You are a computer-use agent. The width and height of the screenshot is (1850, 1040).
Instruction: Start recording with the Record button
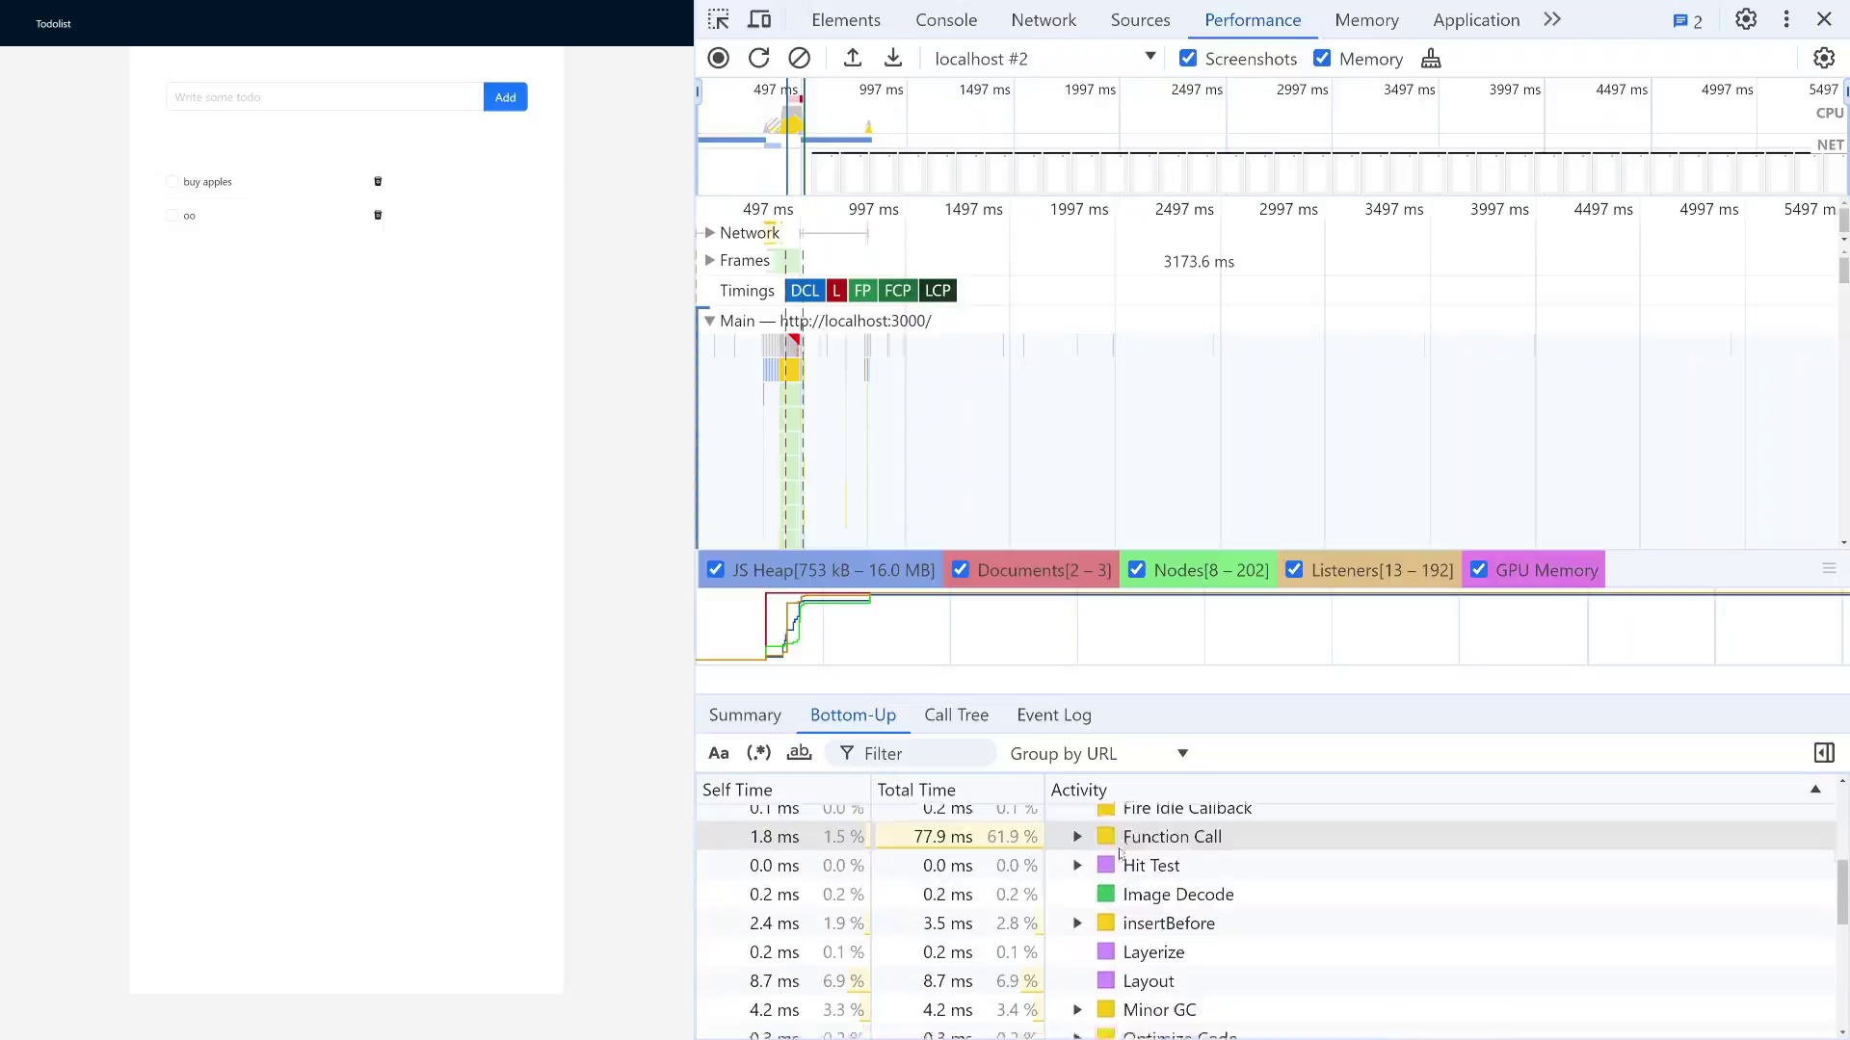pyautogui.click(x=718, y=58)
